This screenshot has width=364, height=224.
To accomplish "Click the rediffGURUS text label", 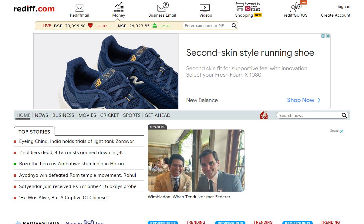I will pyautogui.click(x=295, y=15).
